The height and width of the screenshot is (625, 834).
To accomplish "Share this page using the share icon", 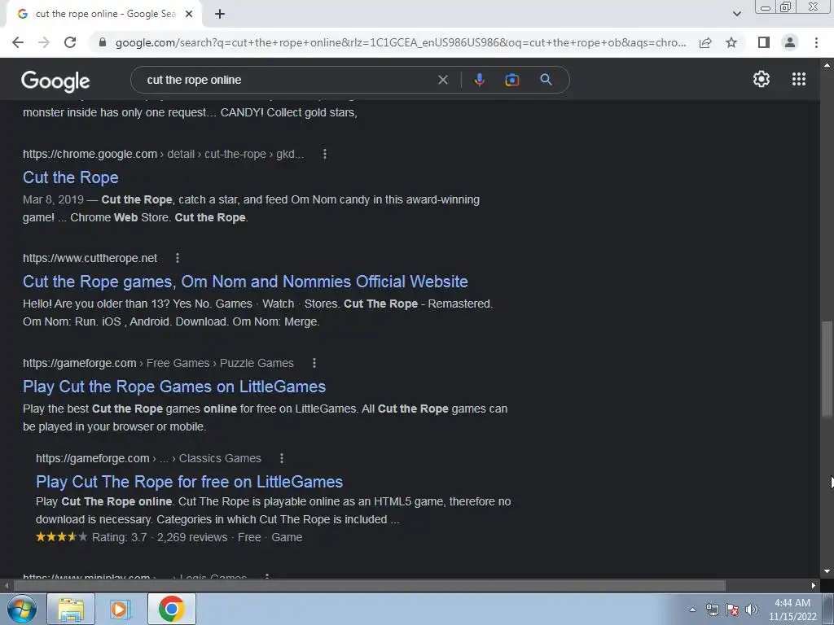I will [705, 42].
